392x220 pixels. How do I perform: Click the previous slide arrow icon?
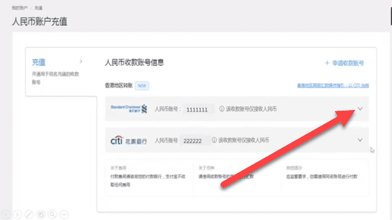[6, 215]
